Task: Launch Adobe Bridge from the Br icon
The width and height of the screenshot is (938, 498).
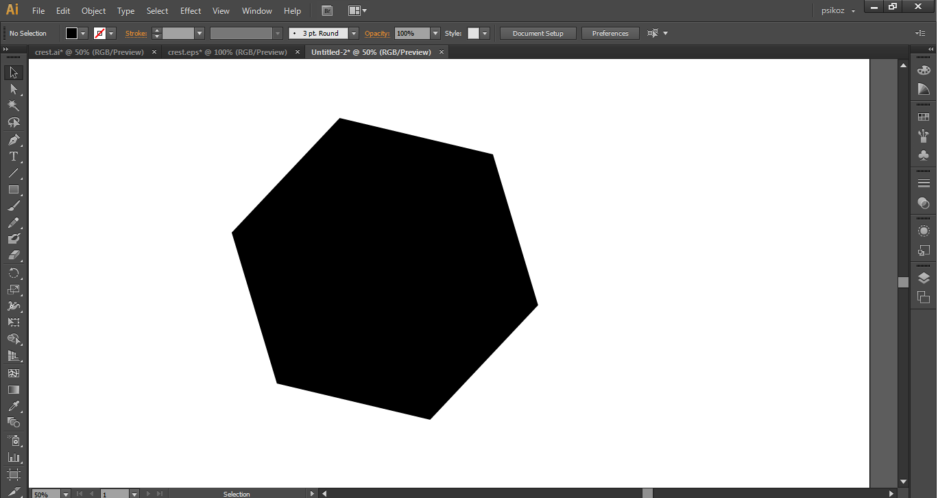Action: click(x=328, y=11)
